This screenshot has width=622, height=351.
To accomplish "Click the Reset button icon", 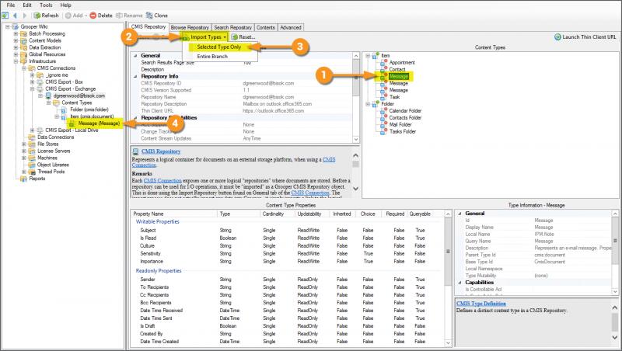I will (x=234, y=36).
